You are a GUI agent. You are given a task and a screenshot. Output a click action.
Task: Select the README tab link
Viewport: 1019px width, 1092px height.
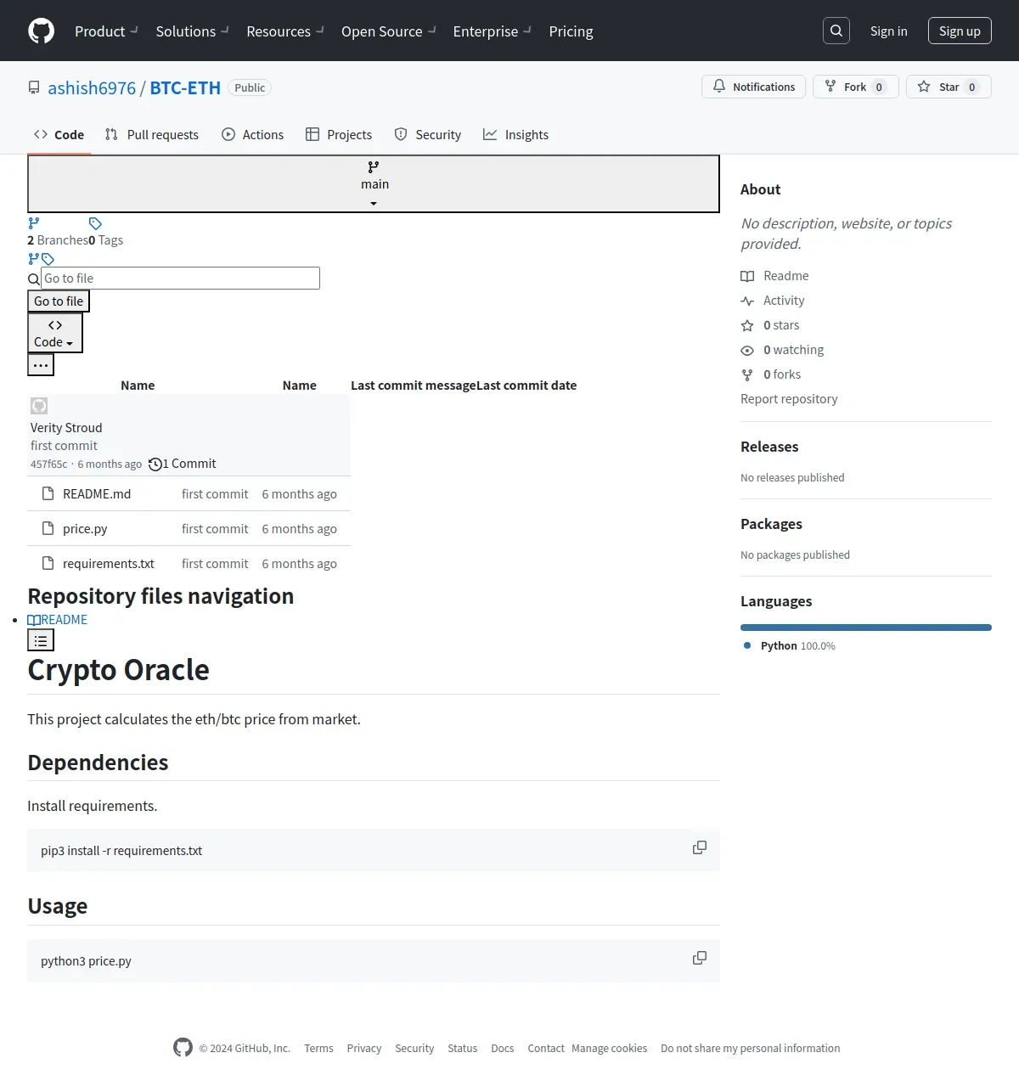tap(57, 620)
